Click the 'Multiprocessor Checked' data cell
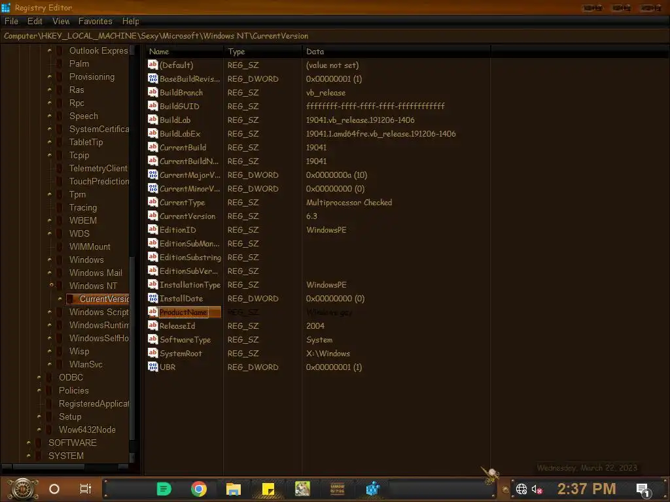Image resolution: width=670 pixels, height=502 pixels. pyautogui.click(x=349, y=203)
